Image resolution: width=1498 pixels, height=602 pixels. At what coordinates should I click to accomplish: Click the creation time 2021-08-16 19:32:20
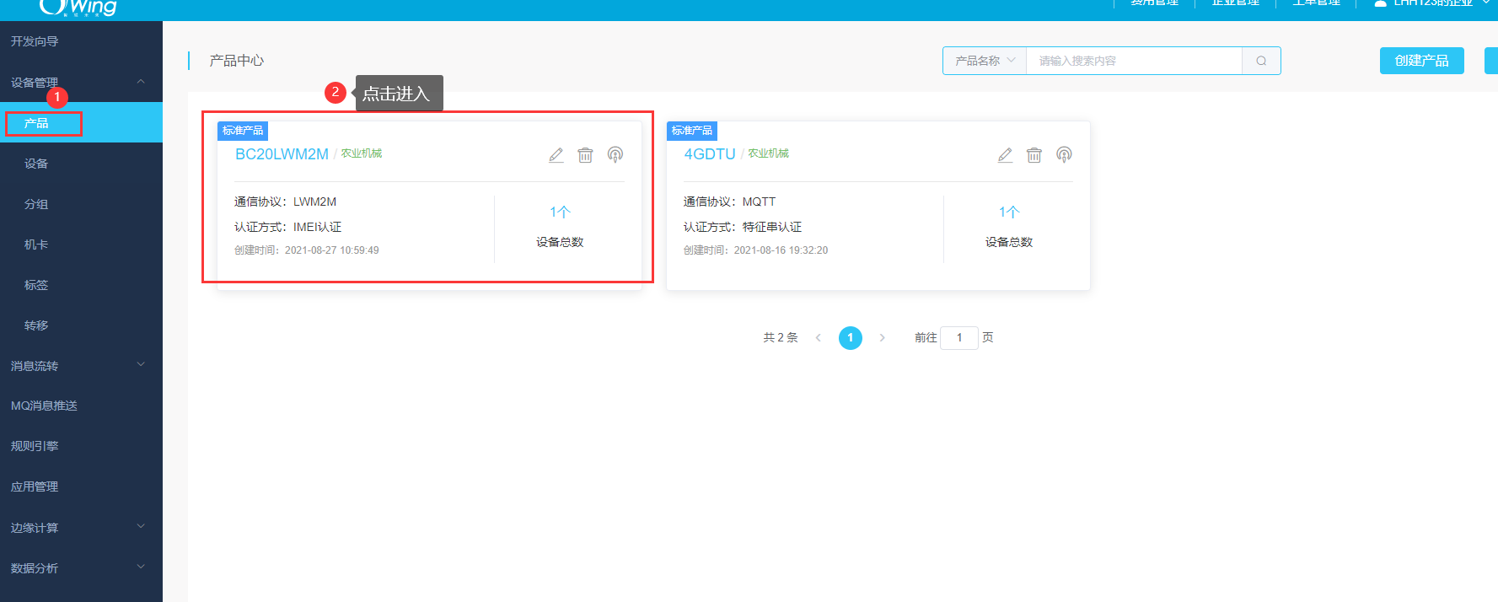[x=781, y=250]
